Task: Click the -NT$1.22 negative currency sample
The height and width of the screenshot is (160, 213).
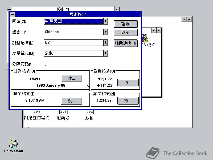Action: pos(105,85)
